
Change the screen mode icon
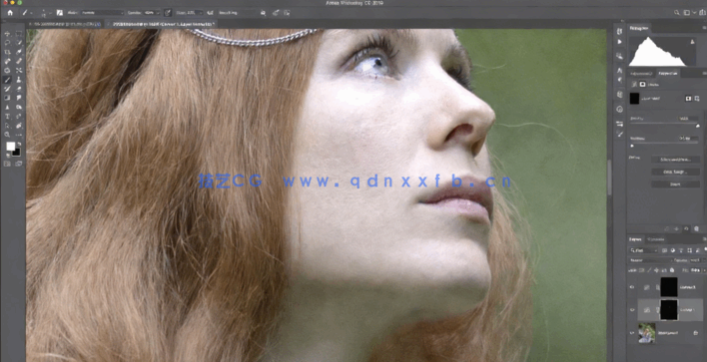click(x=19, y=164)
